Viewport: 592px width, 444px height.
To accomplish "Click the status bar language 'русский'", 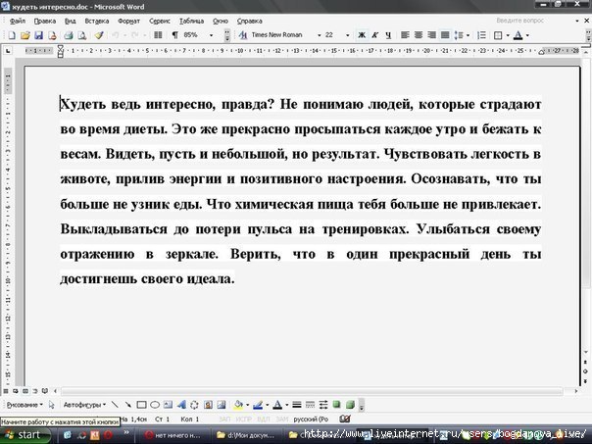I will click(x=311, y=419).
